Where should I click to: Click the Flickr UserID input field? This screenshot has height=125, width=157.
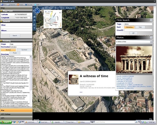click(138, 30)
